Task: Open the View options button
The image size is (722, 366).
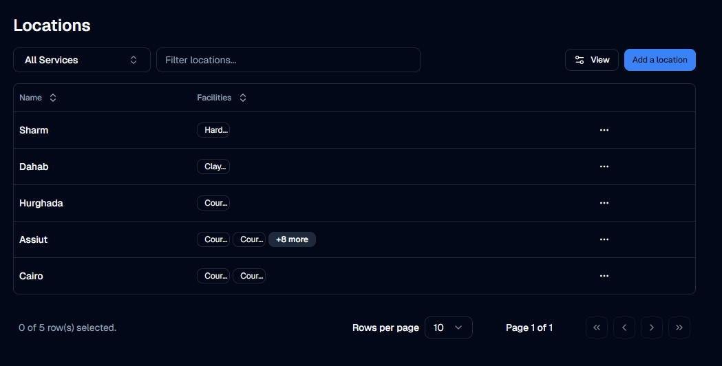Action: (592, 60)
